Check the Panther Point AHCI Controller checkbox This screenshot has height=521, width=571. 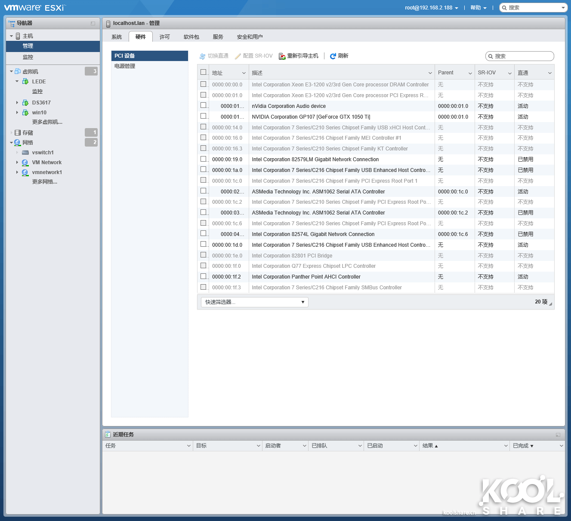(x=204, y=276)
